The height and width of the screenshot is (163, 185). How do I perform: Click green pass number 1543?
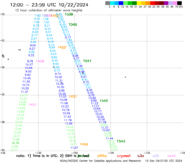[121, 141]
